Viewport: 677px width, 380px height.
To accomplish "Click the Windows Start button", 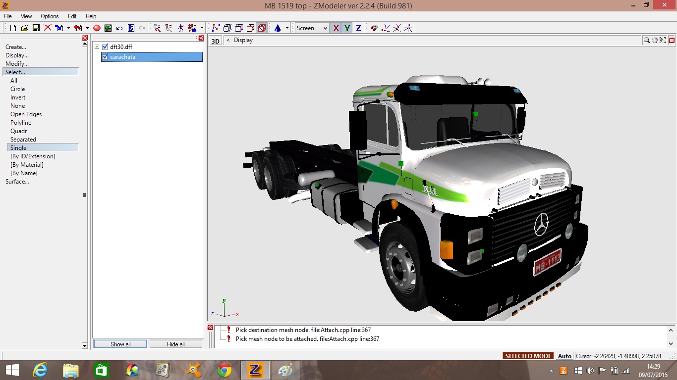I will tap(12, 370).
